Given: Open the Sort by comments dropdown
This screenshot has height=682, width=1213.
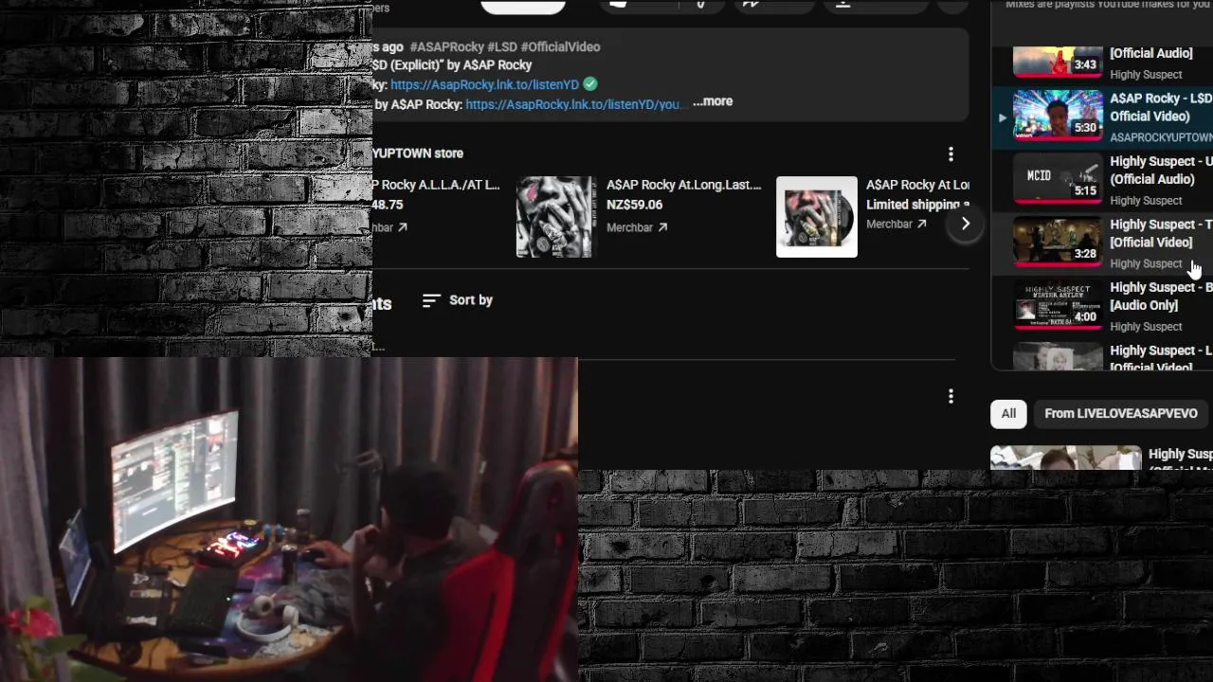Looking at the screenshot, I should point(458,300).
